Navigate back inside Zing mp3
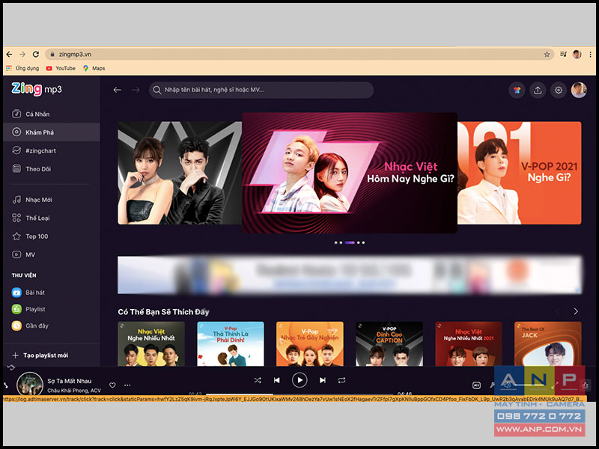 [118, 90]
